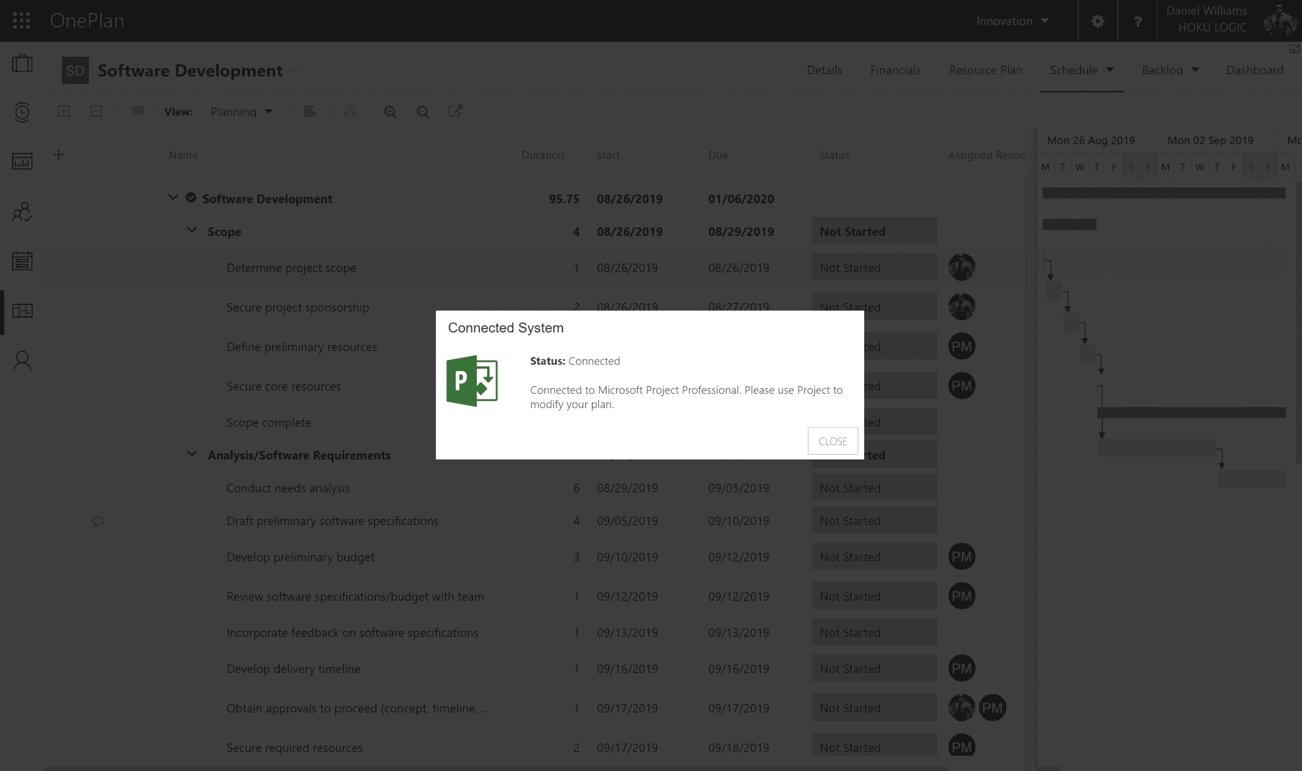Click PM avatar on Obtain approvals row
Screen dimensions: 1302x771
click(992, 707)
